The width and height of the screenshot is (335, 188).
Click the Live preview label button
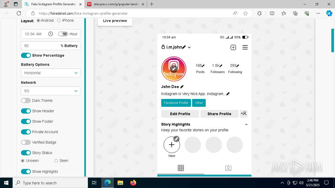tap(115, 21)
